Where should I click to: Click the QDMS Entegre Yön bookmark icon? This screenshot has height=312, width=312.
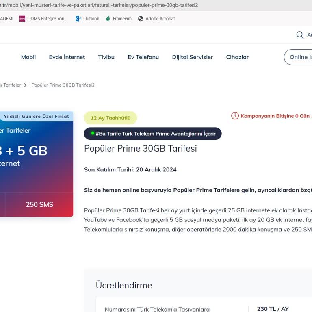(x=22, y=19)
